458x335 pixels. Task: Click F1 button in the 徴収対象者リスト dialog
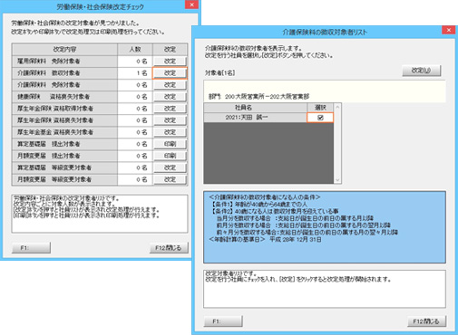pyautogui.click(x=223, y=321)
